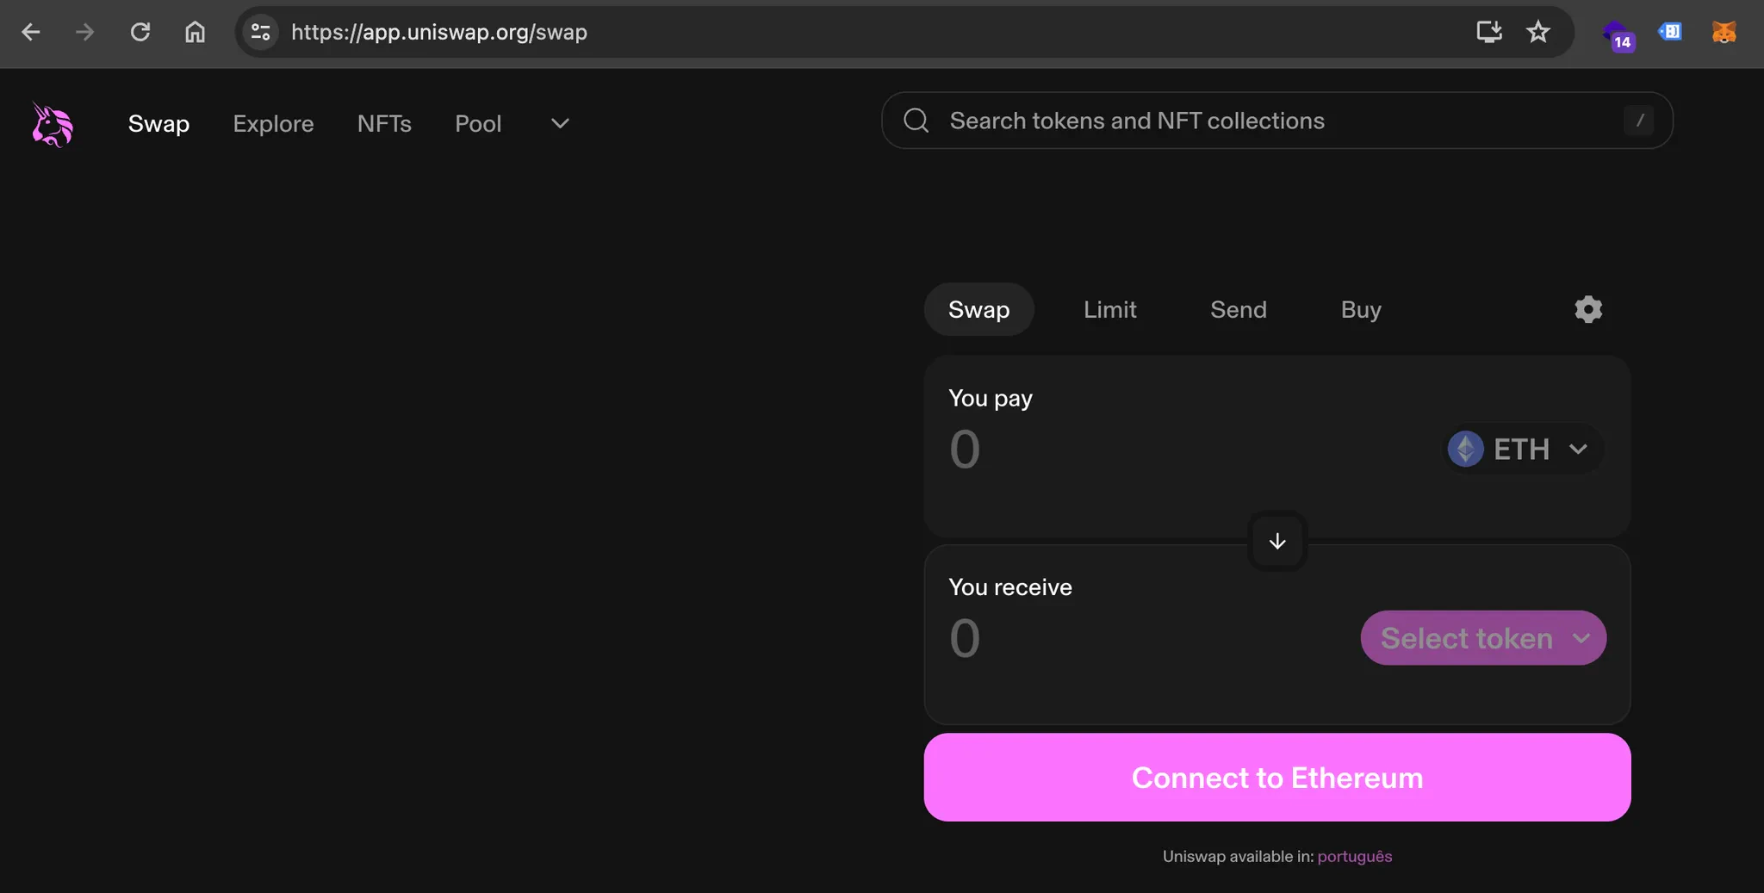View site information icon in address bar

[x=260, y=33]
